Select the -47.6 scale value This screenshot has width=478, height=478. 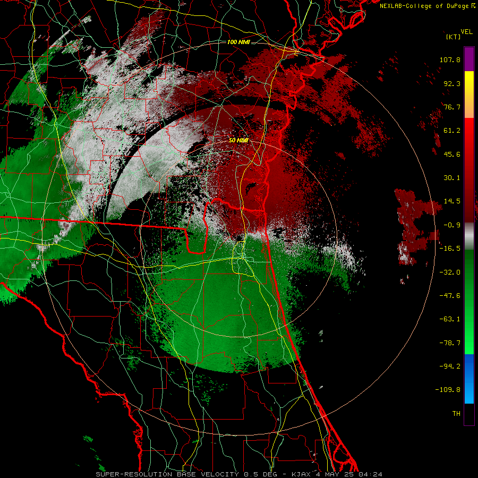coord(450,296)
